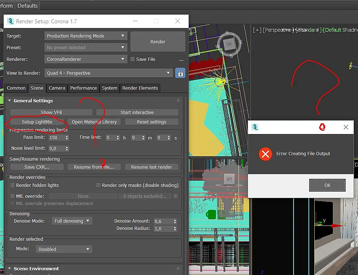
Task: Click the Noise level limit value field
Action: [x=56, y=149]
